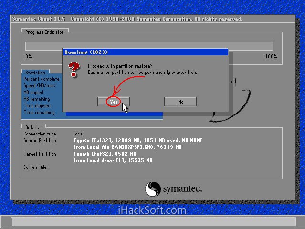Click the symantec brand text
305x229 pixels.
(183, 188)
